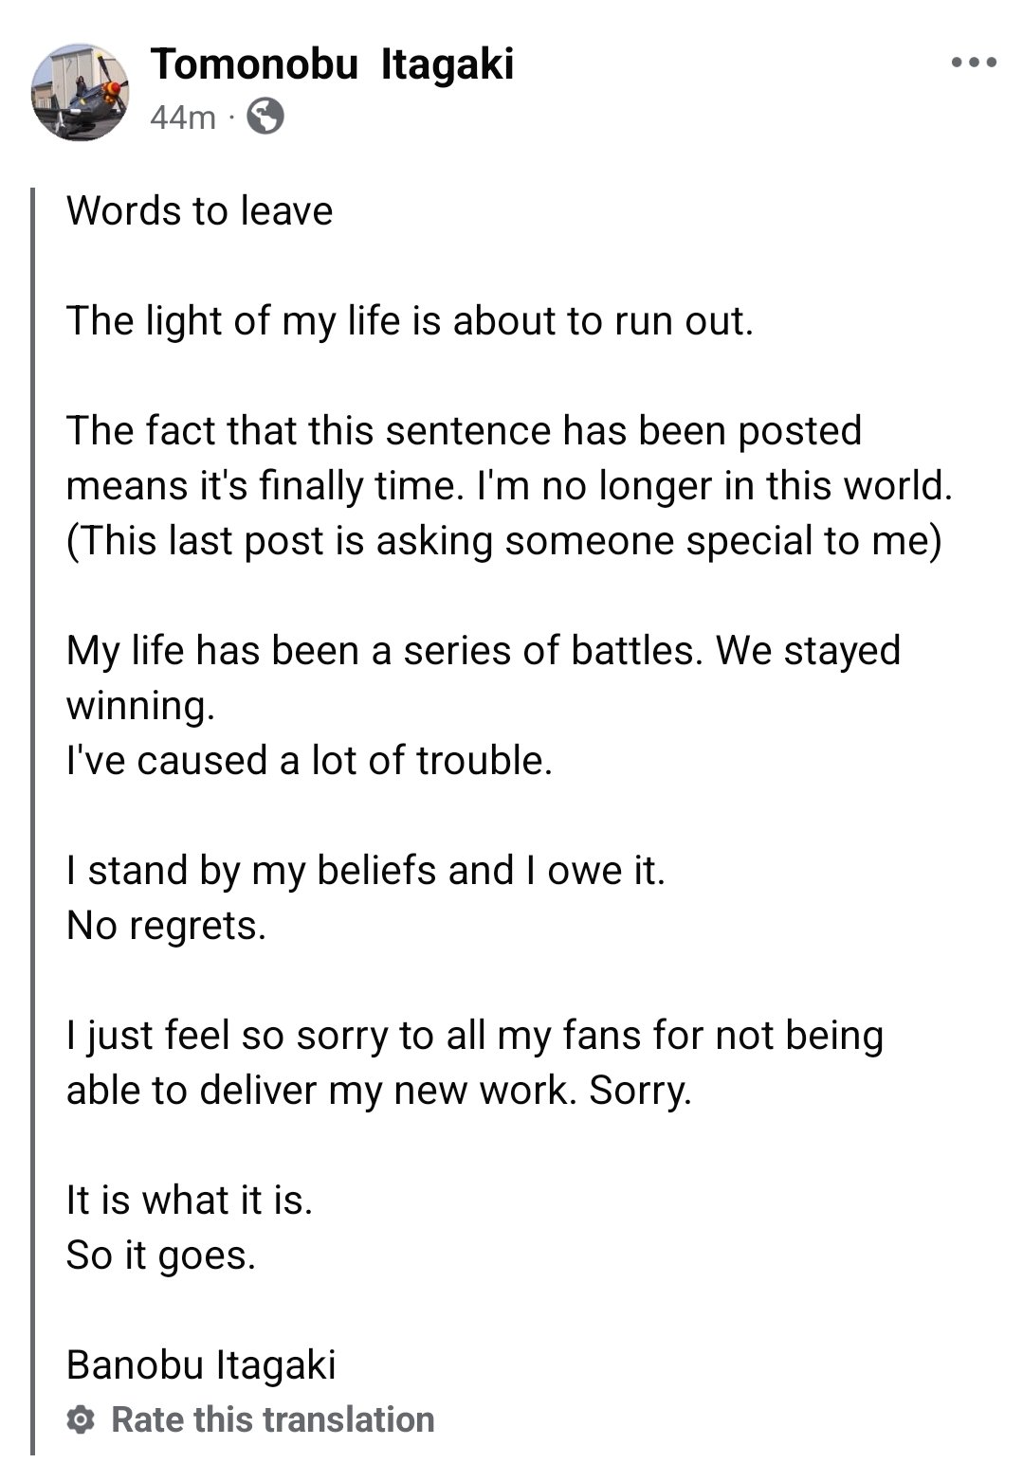Click the parenthetical "This last post" line
The image size is (1023, 1463).
pyautogui.click(x=504, y=540)
